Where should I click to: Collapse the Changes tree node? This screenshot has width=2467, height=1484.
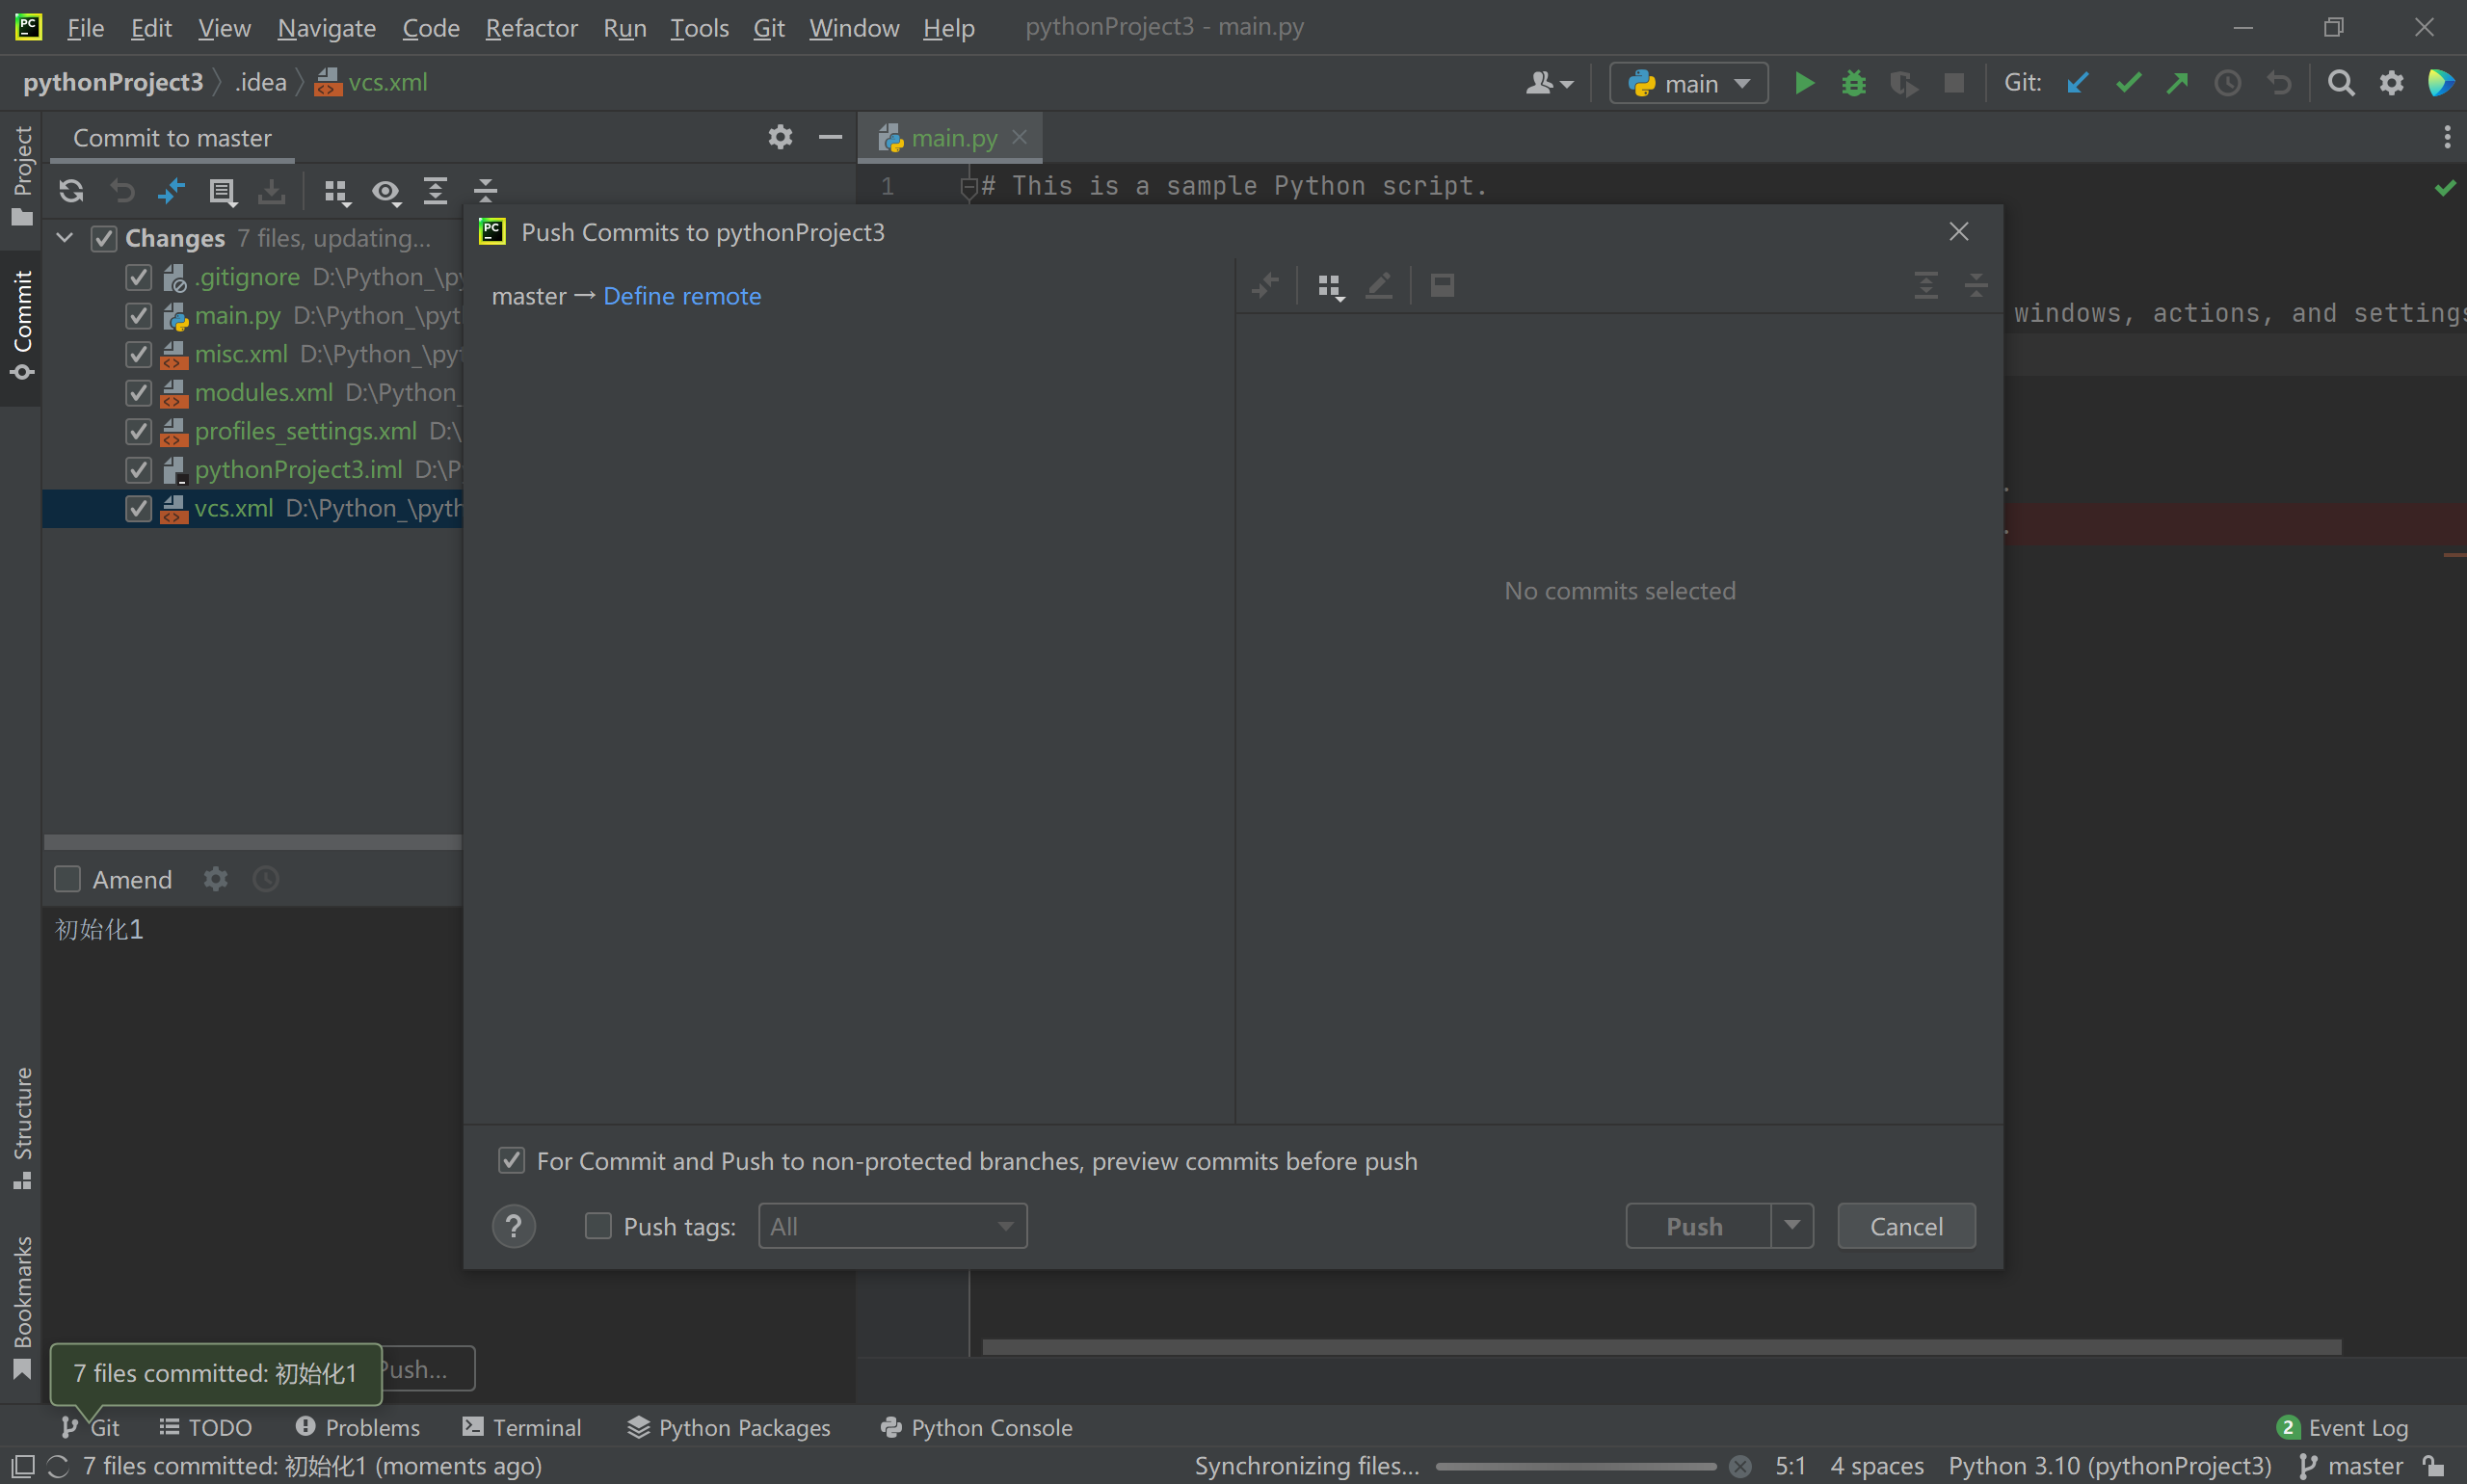pos(64,237)
